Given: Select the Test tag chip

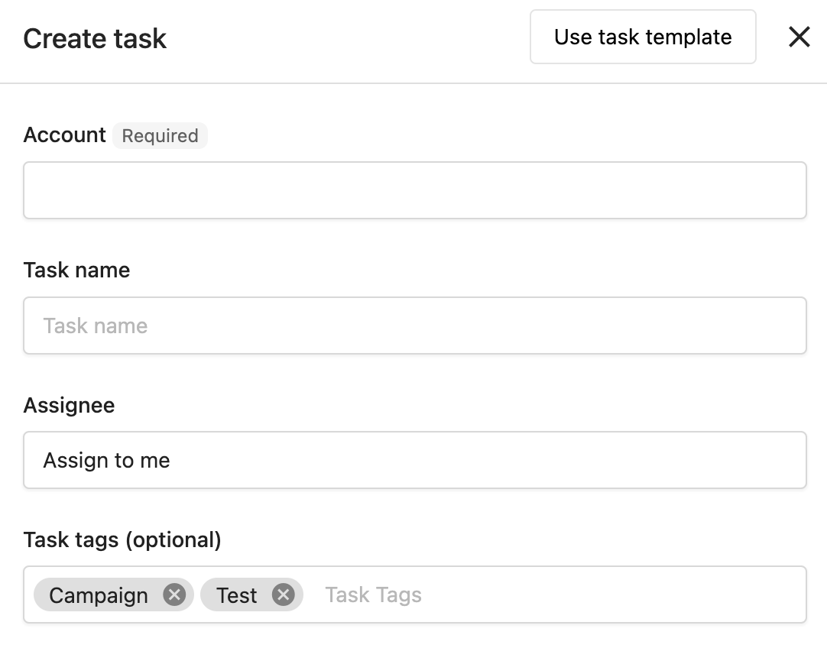Looking at the screenshot, I should click(x=251, y=595).
